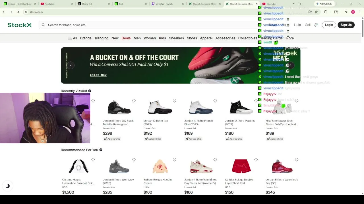
Task: Switch to 2xRaKai - Twitch tab
Action: pyautogui.click(x=167, y=4)
